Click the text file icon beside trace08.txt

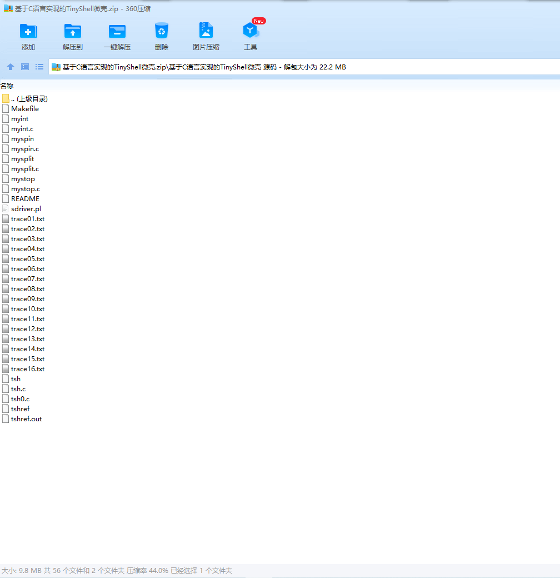coord(6,288)
